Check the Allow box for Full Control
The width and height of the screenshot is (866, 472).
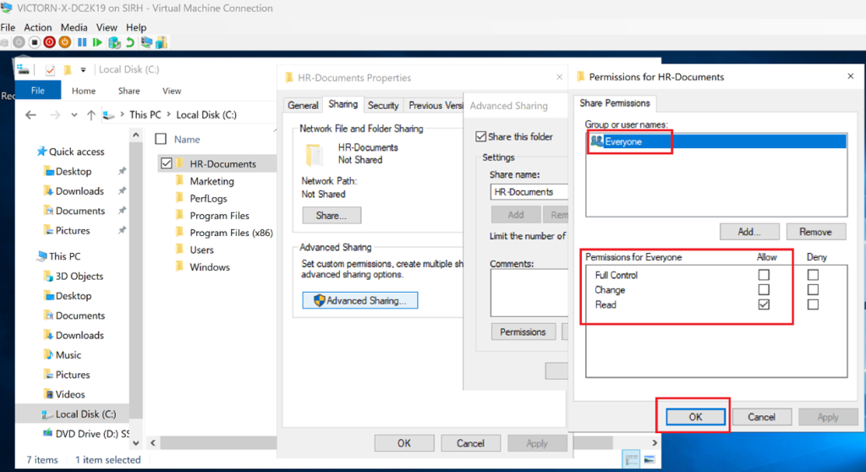click(x=765, y=275)
